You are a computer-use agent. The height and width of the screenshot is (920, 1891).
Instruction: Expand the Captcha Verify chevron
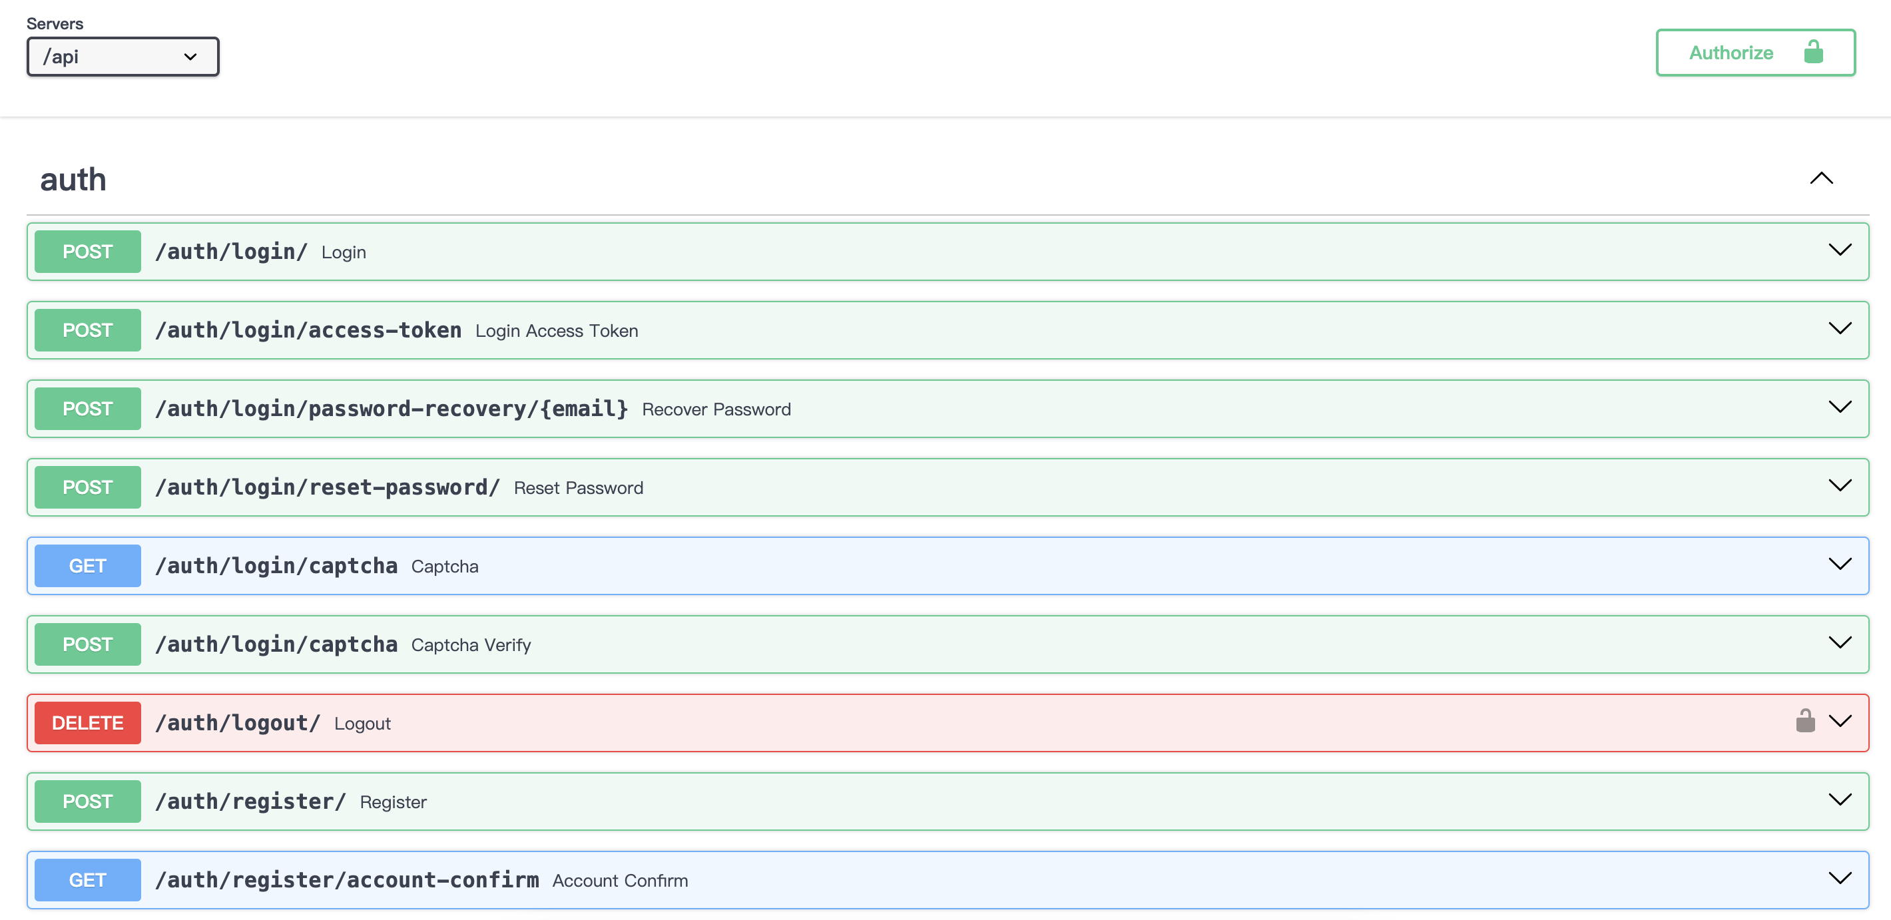pos(1840,642)
